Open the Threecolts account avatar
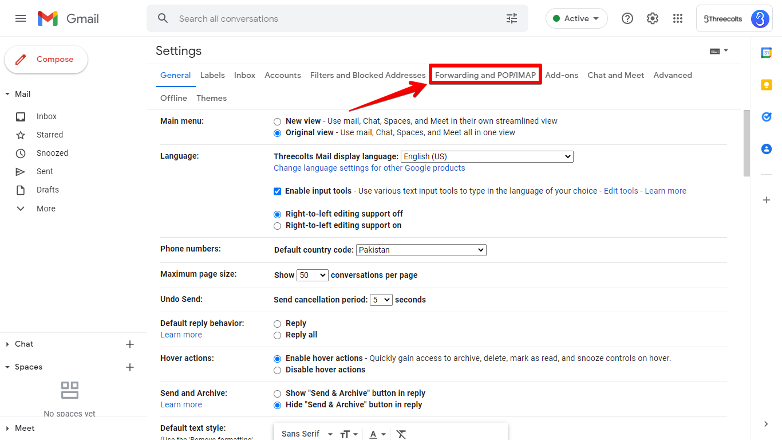Viewport: 782px width, 440px height. 760,18
